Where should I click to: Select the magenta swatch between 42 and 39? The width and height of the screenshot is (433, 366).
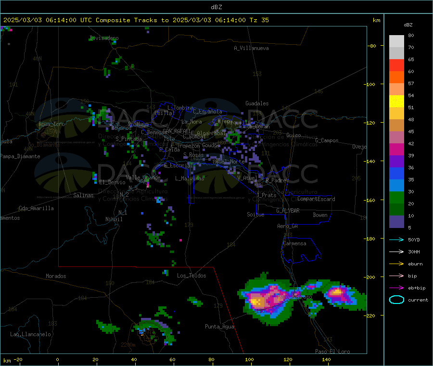click(396, 149)
